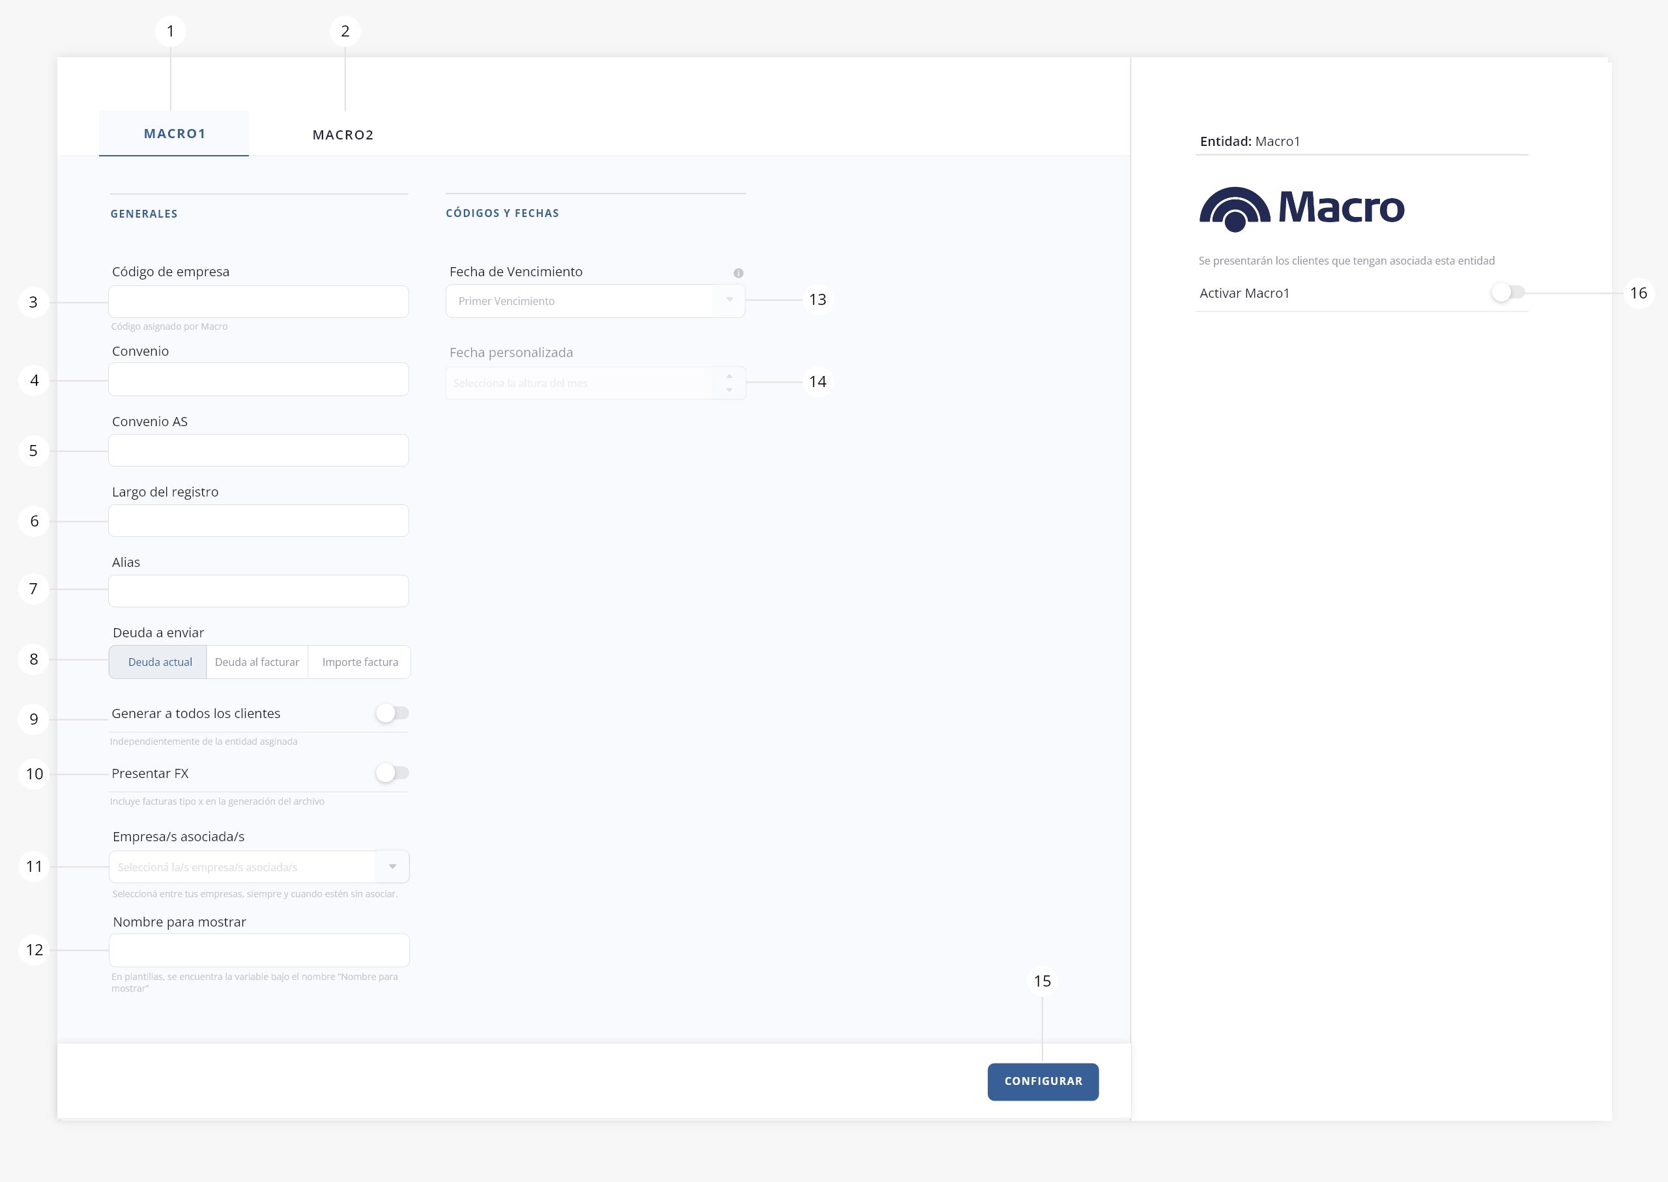Click the Macro bank logo

[x=1301, y=209]
